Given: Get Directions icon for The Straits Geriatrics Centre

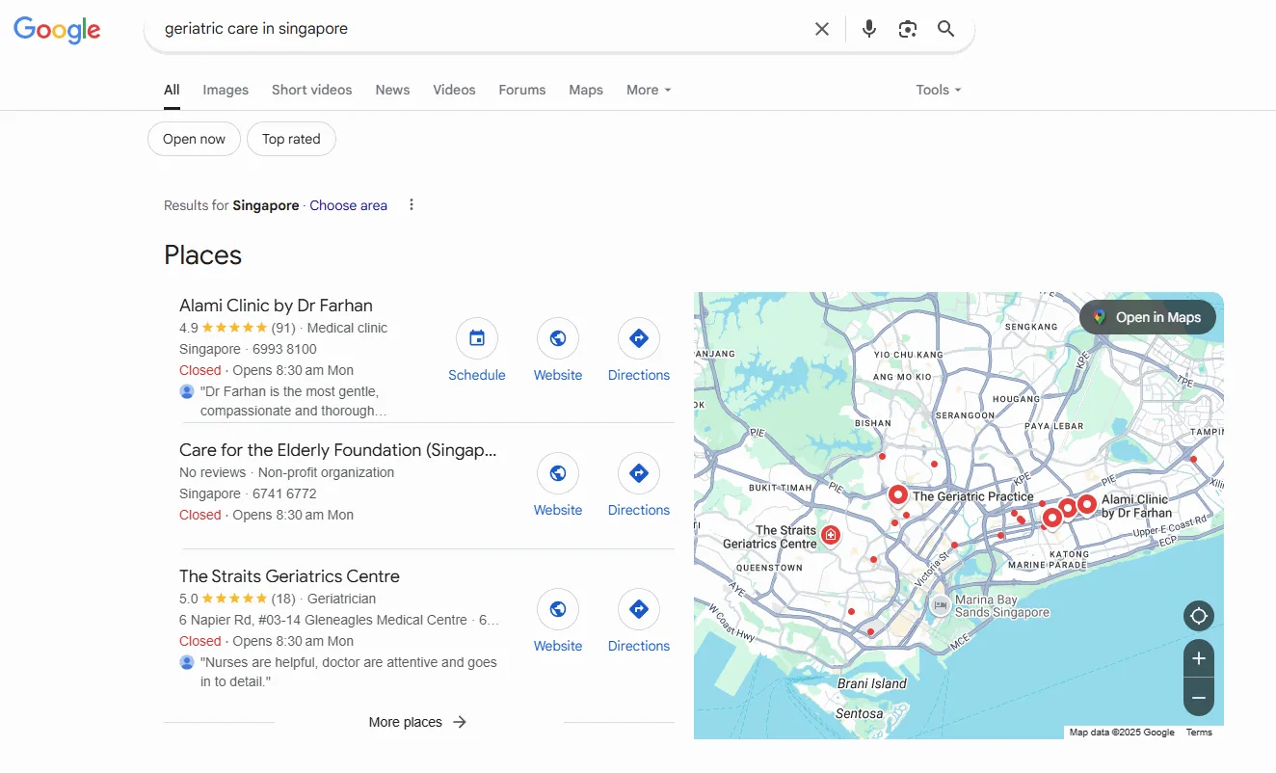Looking at the screenshot, I should pyautogui.click(x=639, y=609).
